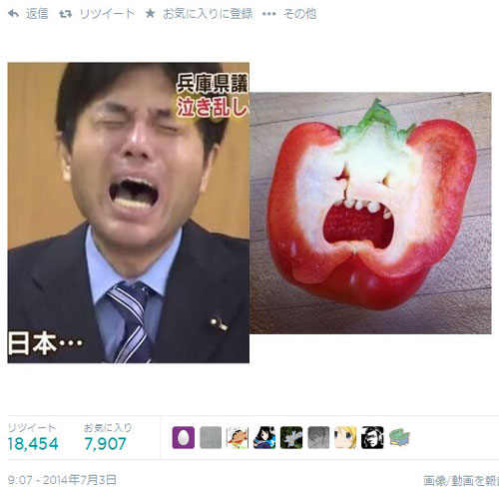
Task: Click the retweet arrows icon
Action: pyautogui.click(x=66, y=14)
